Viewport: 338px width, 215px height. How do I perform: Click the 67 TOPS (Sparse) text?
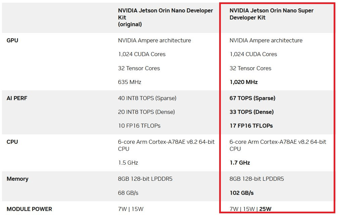point(252,98)
